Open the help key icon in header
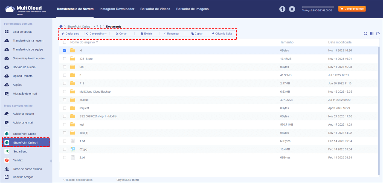This screenshot has width=383, height=183. click(282, 9)
